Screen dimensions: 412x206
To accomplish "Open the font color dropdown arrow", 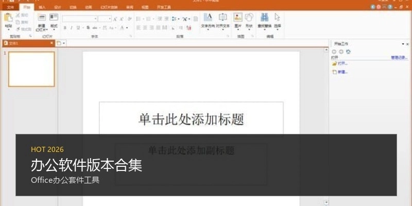I will pos(127,28).
